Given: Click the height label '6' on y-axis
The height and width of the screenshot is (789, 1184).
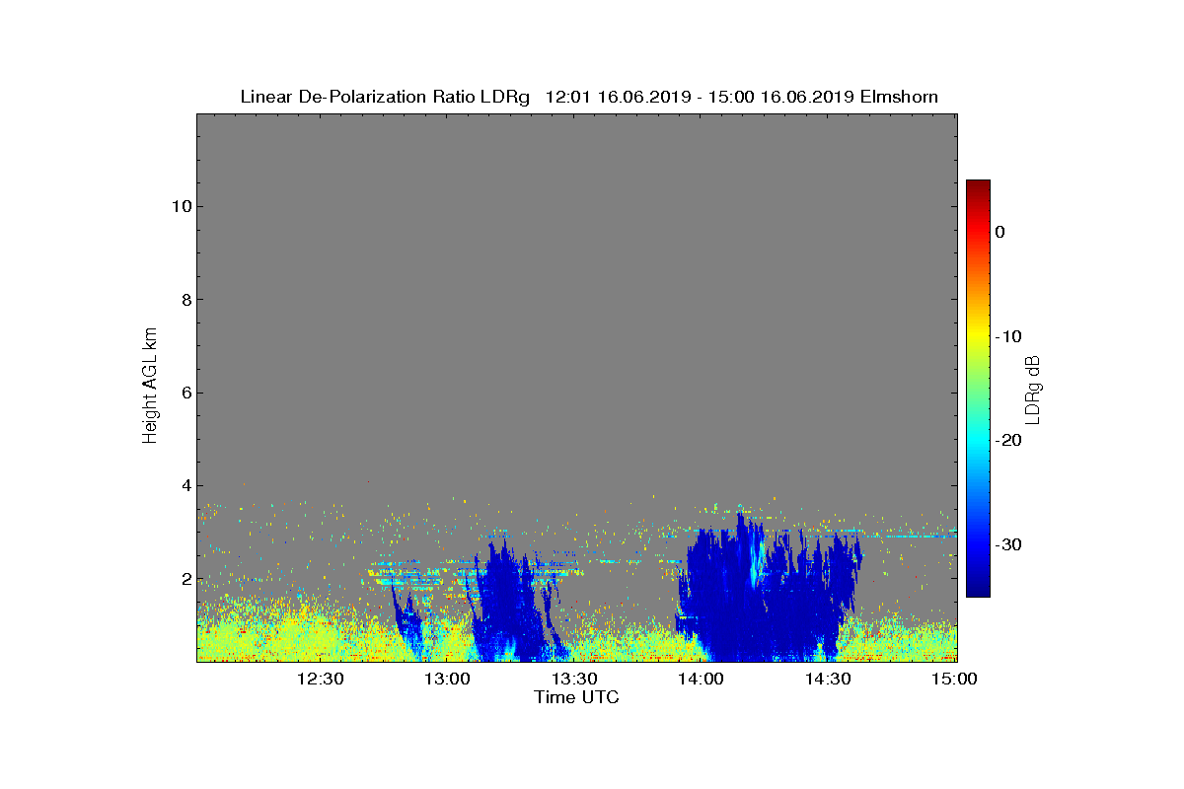Looking at the screenshot, I should 185,393.
